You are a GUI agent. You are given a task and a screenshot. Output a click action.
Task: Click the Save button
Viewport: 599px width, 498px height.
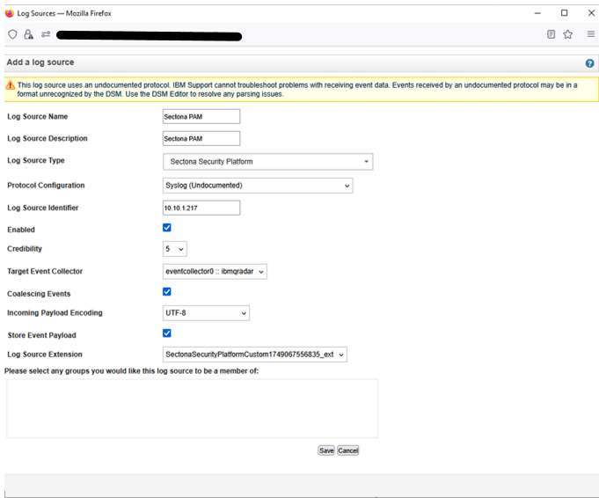click(325, 450)
